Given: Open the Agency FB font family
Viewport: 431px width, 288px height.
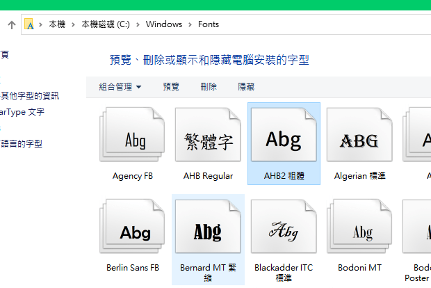Looking at the screenshot, I should (x=133, y=141).
